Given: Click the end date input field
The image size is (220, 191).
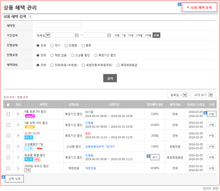Looking at the screenshot, I should click(95, 35).
